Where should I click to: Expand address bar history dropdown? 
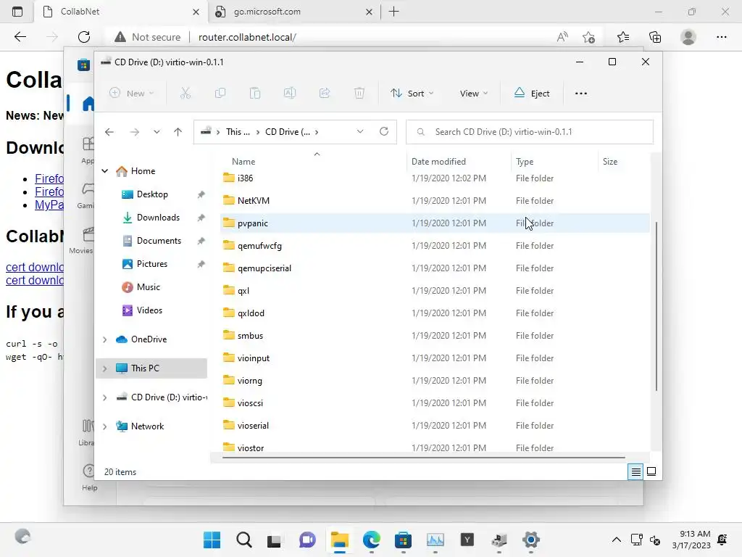(x=360, y=132)
